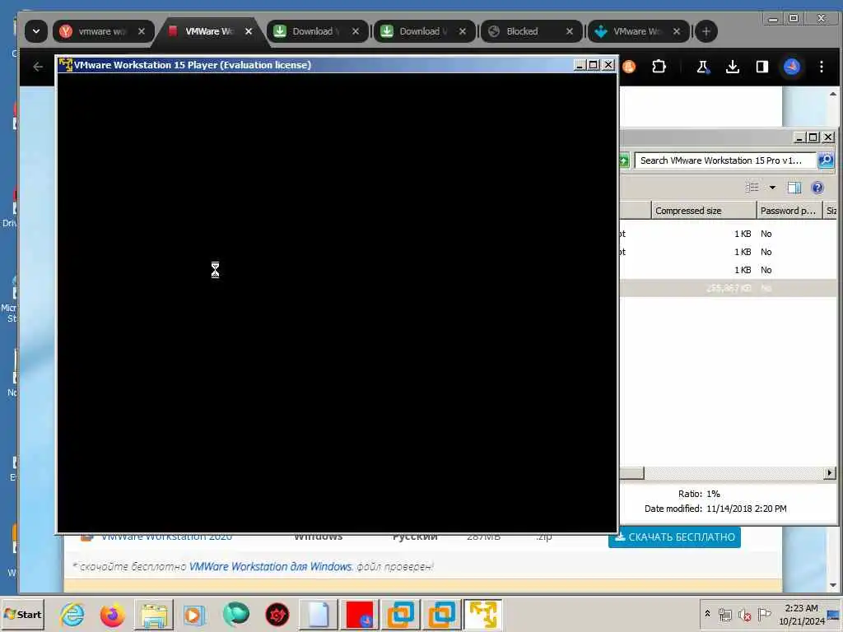Click the green globe icon in the taskbar
843x632 pixels.
pos(236,614)
